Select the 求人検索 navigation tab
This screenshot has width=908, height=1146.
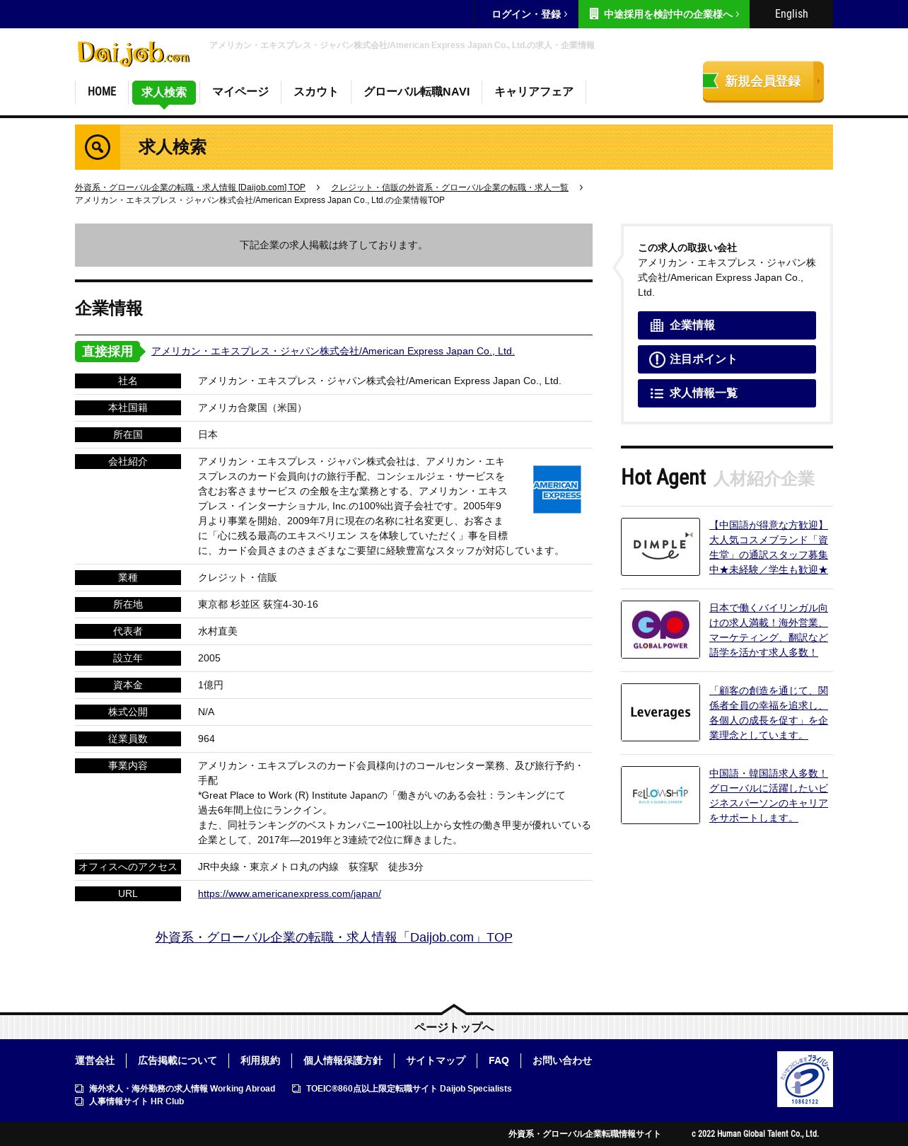tap(164, 93)
